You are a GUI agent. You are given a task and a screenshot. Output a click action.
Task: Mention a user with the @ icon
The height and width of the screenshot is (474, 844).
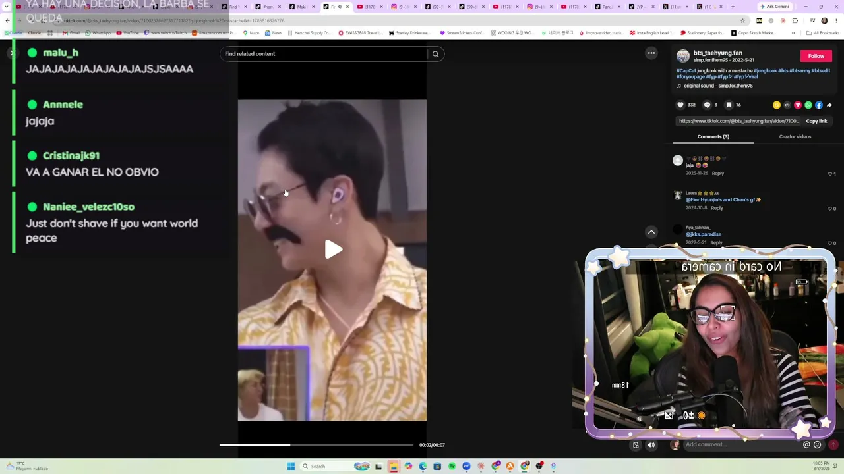point(806,445)
